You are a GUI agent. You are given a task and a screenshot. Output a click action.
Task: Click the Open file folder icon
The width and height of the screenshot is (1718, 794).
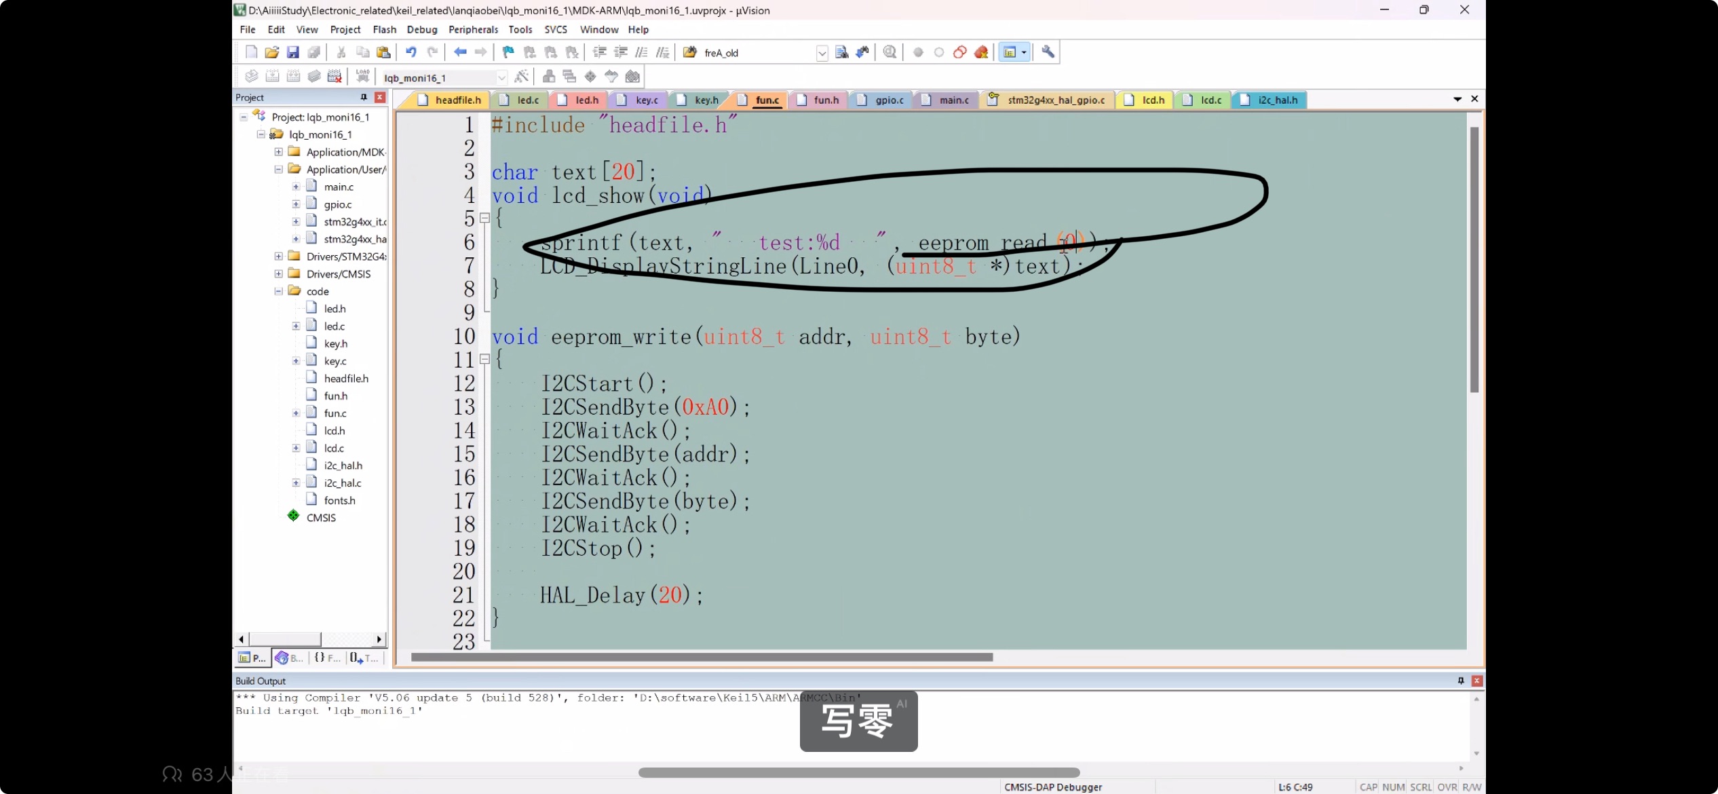click(271, 52)
